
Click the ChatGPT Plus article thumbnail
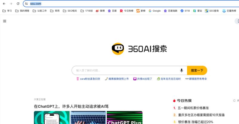click(124, 118)
